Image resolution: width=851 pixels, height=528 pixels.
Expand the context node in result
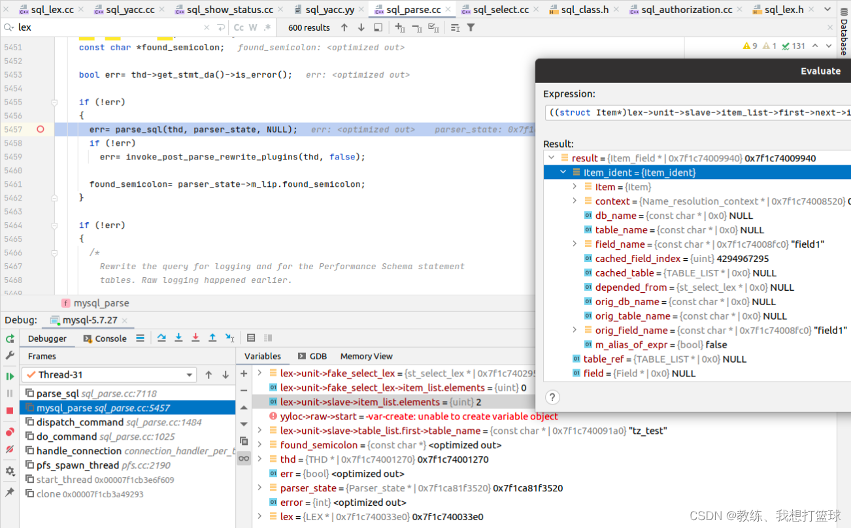575,201
